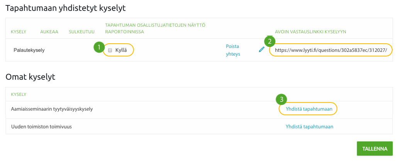Click the Uuden toimiston toimivuus row title

[41, 126]
